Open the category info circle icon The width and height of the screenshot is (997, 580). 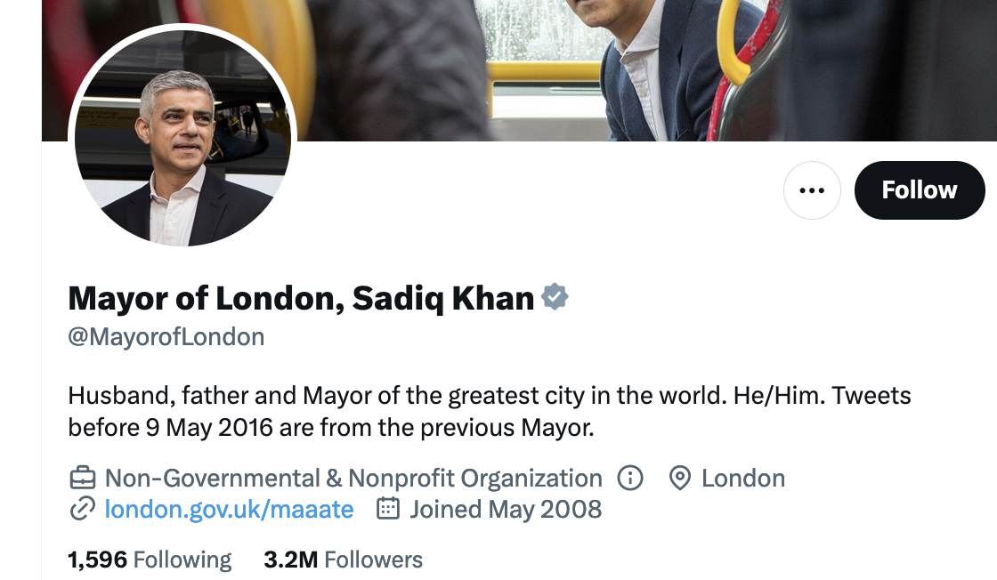pos(629,479)
